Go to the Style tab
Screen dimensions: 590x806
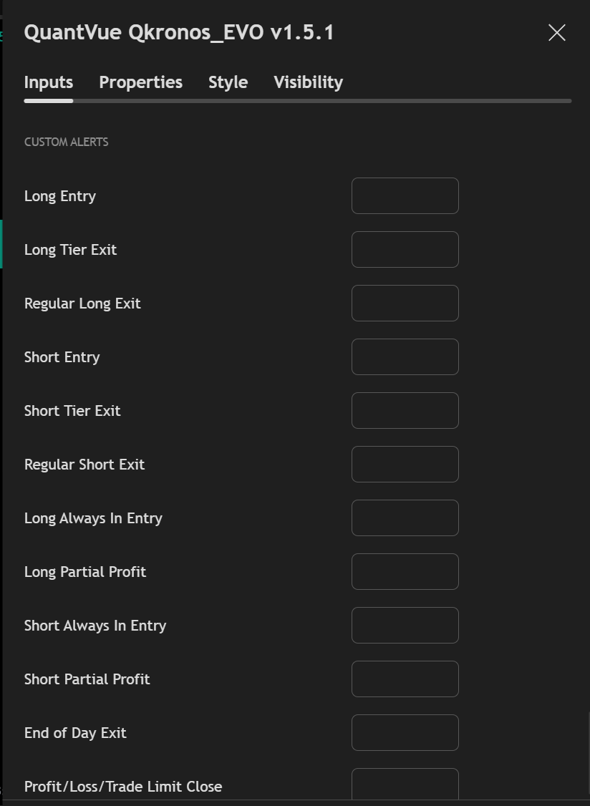(228, 82)
